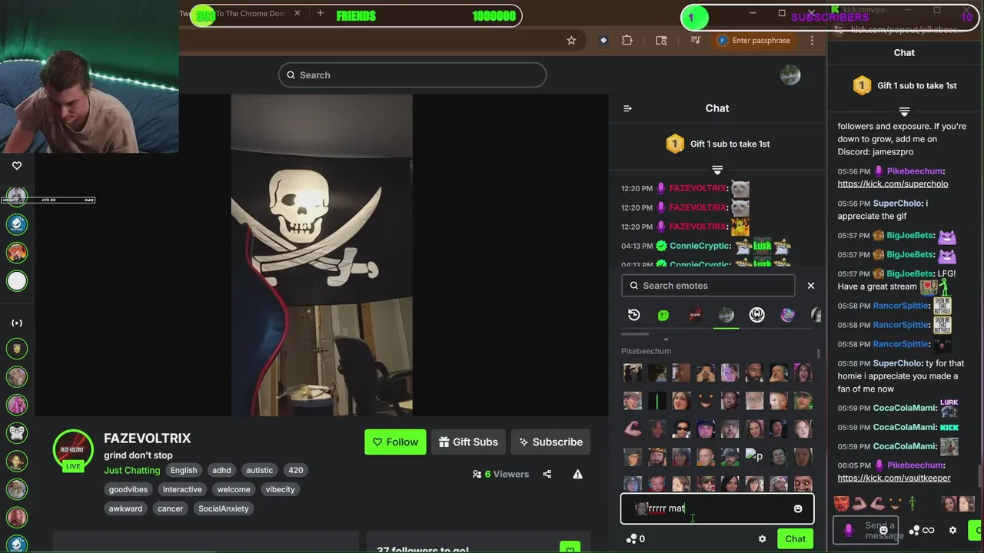984x553 pixels.
Task: Open the white circular emblem emote tab
Action: point(757,315)
